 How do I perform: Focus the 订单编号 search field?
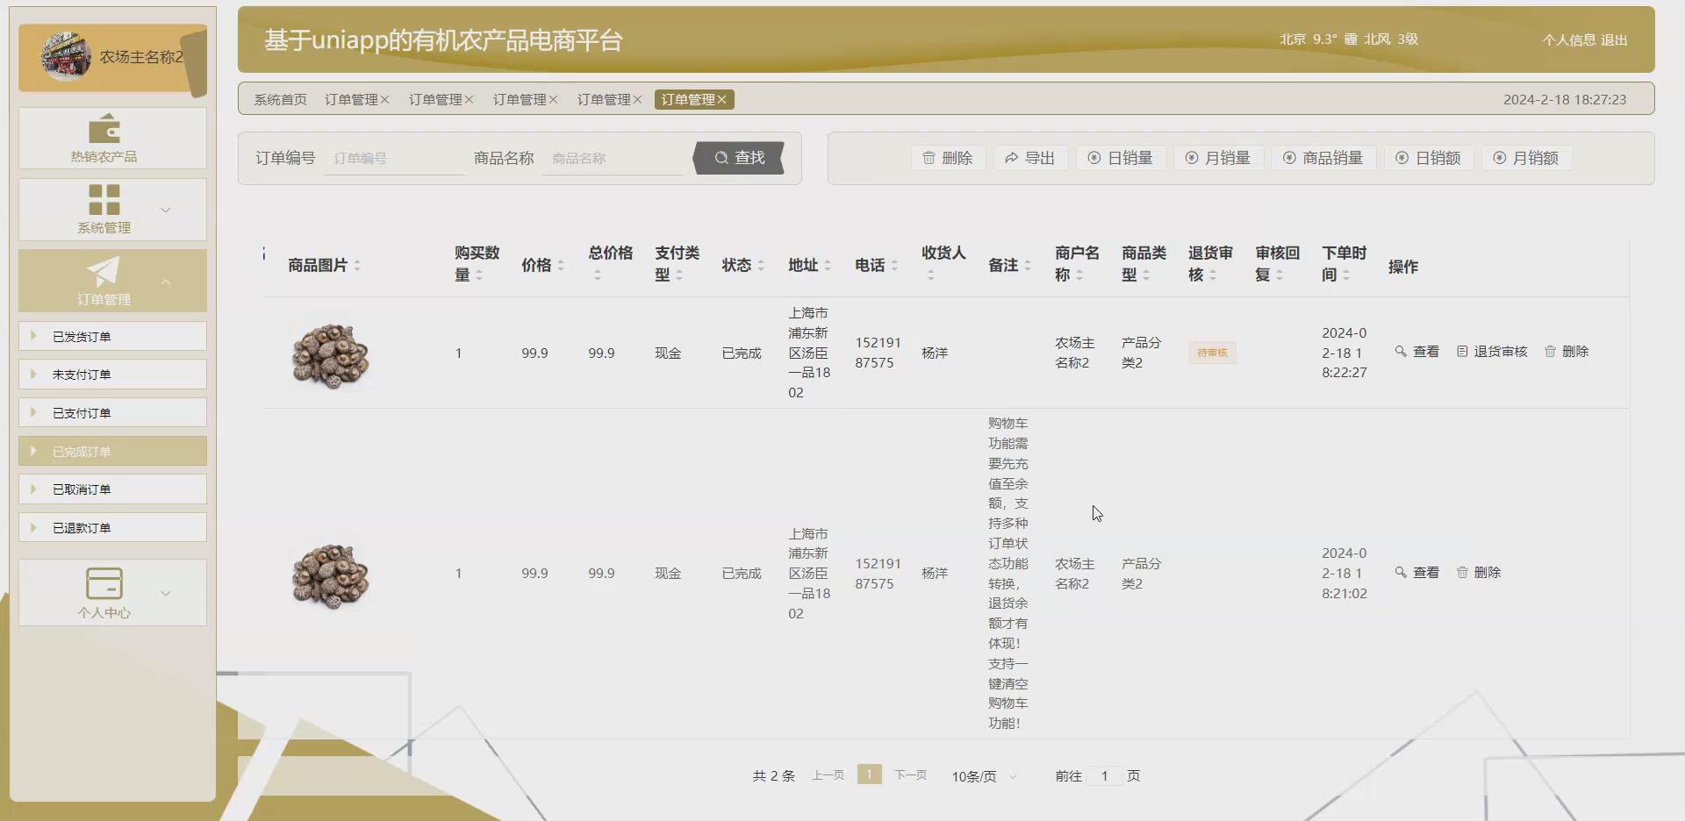pos(394,159)
